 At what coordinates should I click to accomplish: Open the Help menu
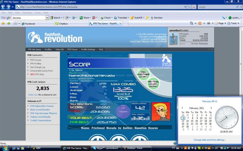pos(46,13)
